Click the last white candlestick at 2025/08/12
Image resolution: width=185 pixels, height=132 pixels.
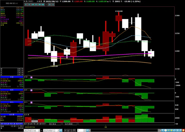coord(151,54)
